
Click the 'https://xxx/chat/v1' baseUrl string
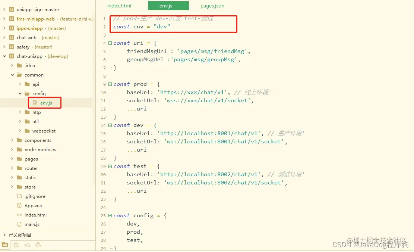pyautogui.click(x=192, y=92)
